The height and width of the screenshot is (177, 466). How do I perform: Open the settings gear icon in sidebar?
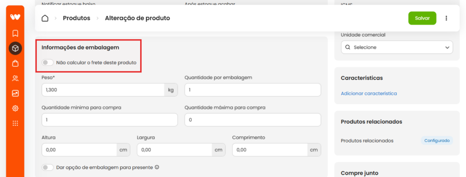click(15, 108)
